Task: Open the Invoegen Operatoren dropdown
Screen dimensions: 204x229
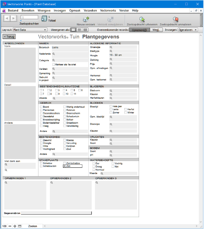Action: tap(188, 30)
